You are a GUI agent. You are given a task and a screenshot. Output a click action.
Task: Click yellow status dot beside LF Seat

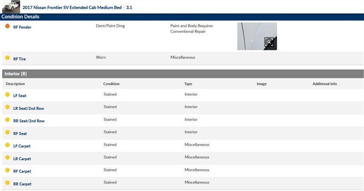pos(7,95)
